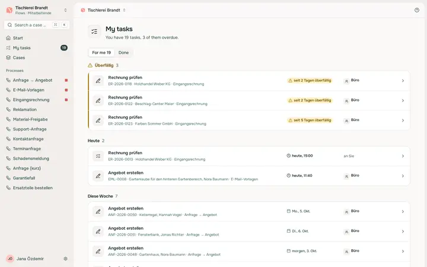This screenshot has width=427, height=267.
Task: Expand chevron of task ER-2026-0118
Action: point(403,81)
